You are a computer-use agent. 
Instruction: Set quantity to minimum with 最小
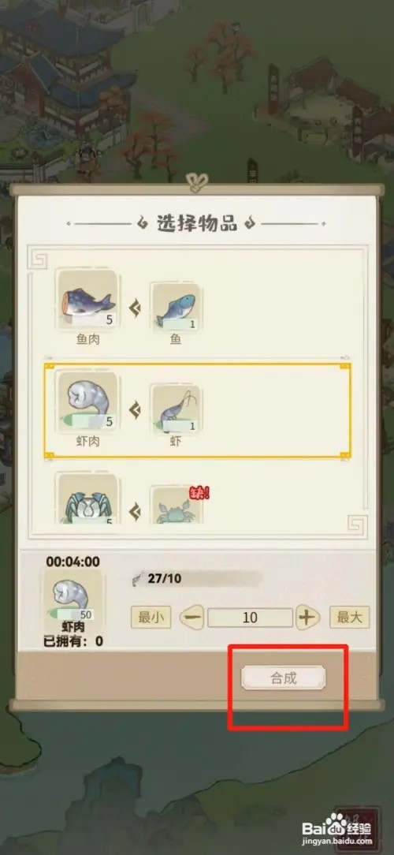151,618
